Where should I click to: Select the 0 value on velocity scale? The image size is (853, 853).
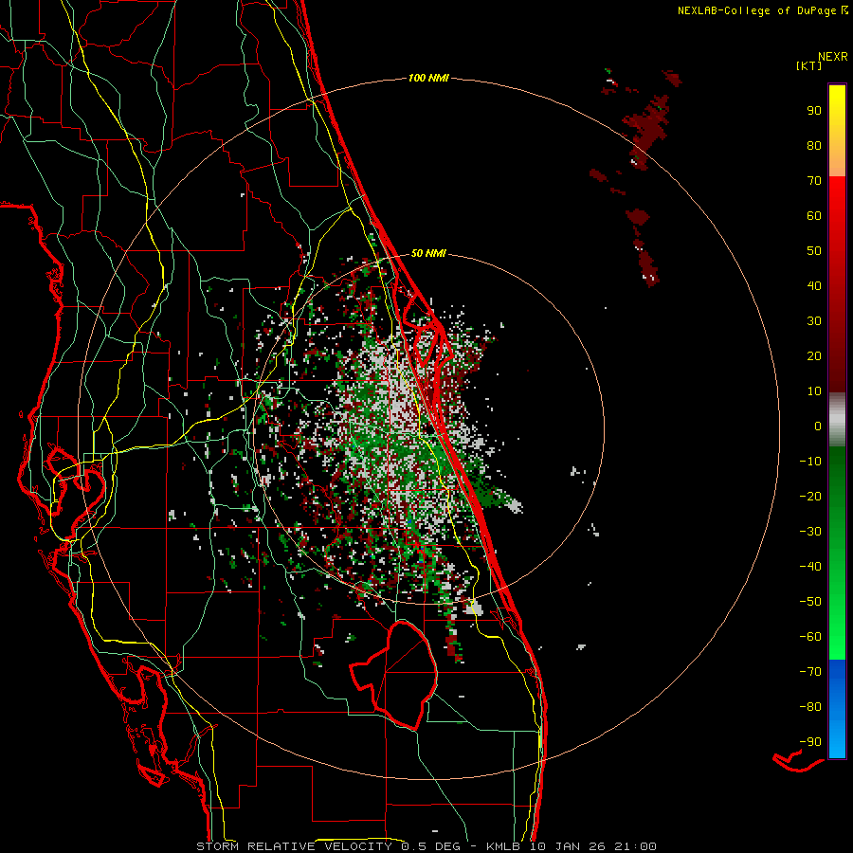[x=818, y=426]
